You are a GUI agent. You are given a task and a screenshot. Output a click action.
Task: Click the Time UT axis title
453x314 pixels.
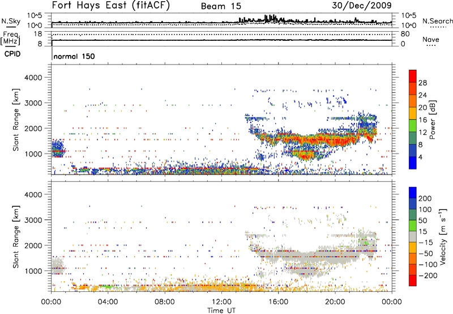click(221, 311)
